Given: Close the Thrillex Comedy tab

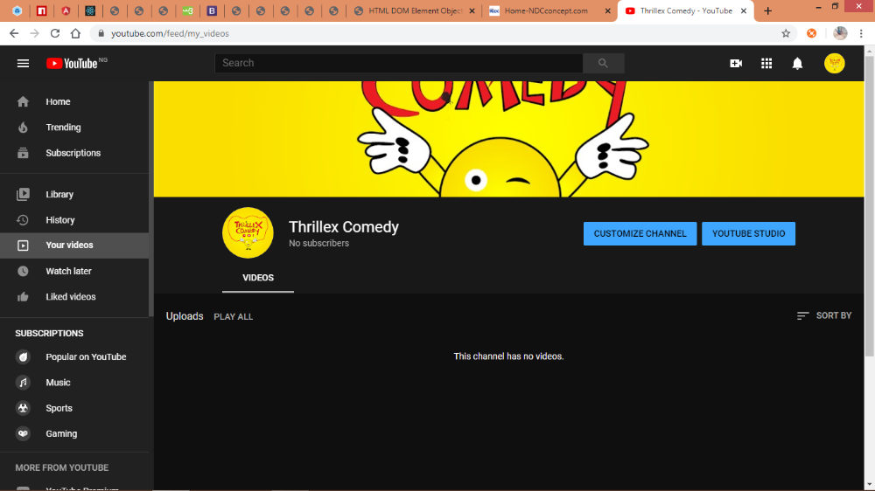Looking at the screenshot, I should coord(743,10).
